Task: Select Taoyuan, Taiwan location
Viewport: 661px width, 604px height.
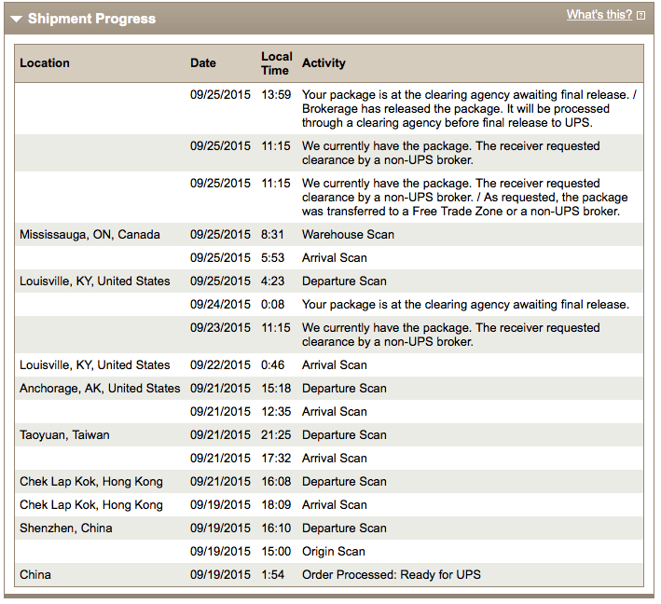Action: (64, 435)
